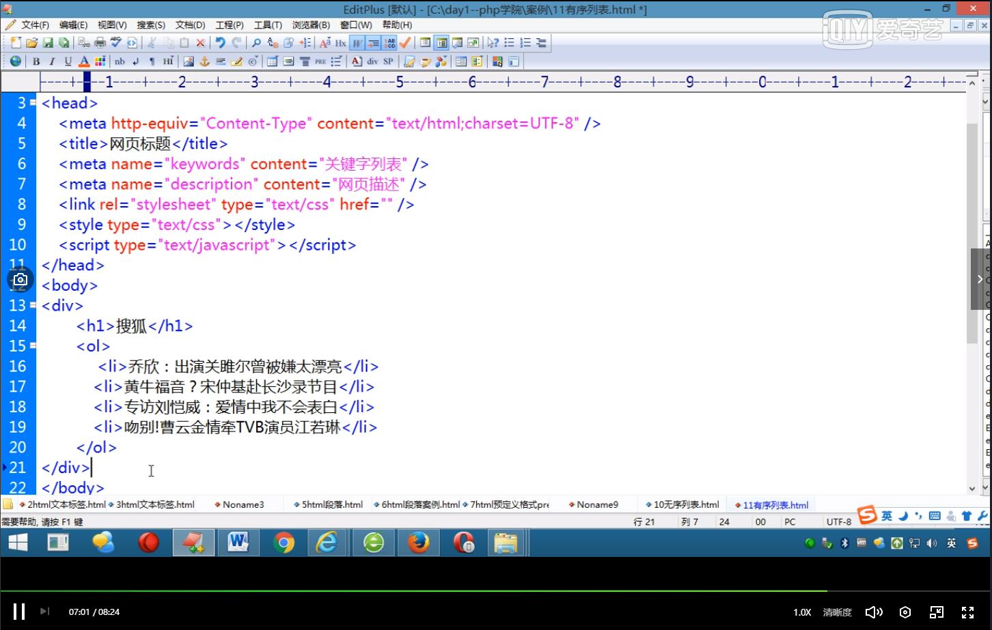Mute the video volume
This screenshot has height=630, width=992.
tap(874, 612)
